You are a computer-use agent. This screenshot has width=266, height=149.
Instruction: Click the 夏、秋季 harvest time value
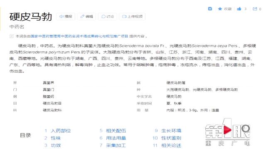click(174, 103)
